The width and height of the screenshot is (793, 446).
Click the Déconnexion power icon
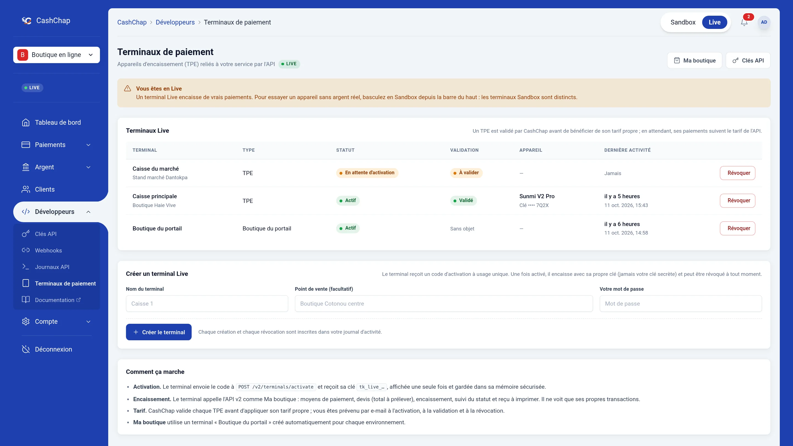[26, 349]
